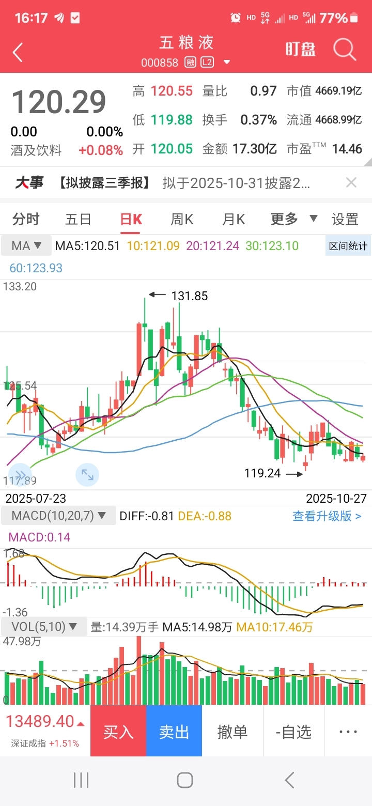The width and height of the screenshot is (372, 806).
Task: Open the MA indicator dropdown
Action: 26,245
